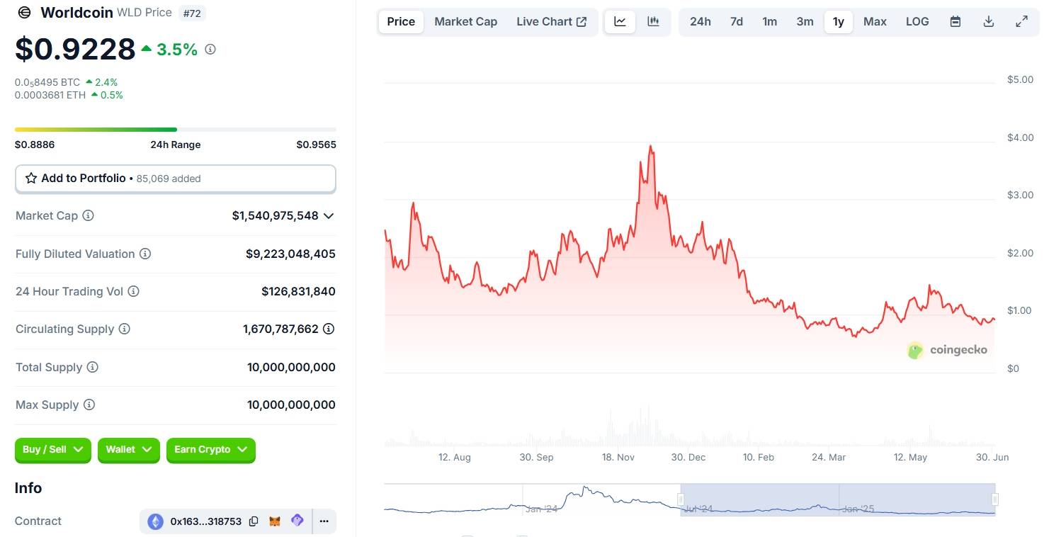1049x537 pixels.
Task: Show Total Supply info icon
Action: 92,367
